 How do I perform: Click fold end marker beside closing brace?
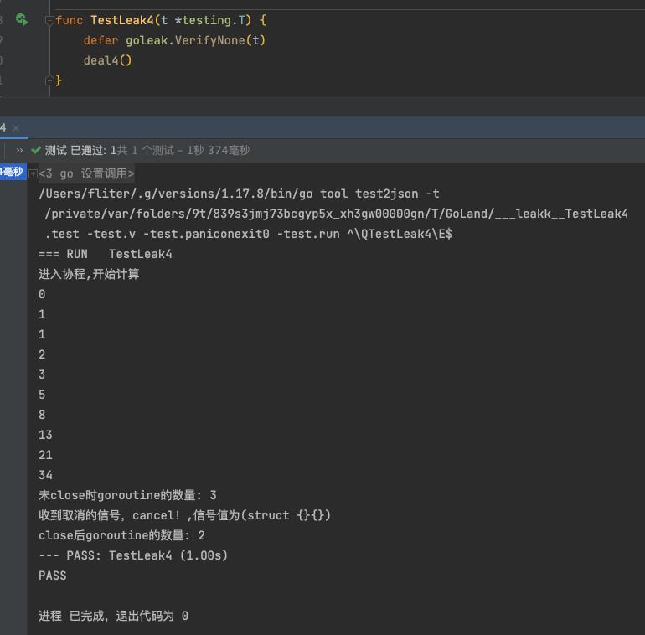pos(49,80)
